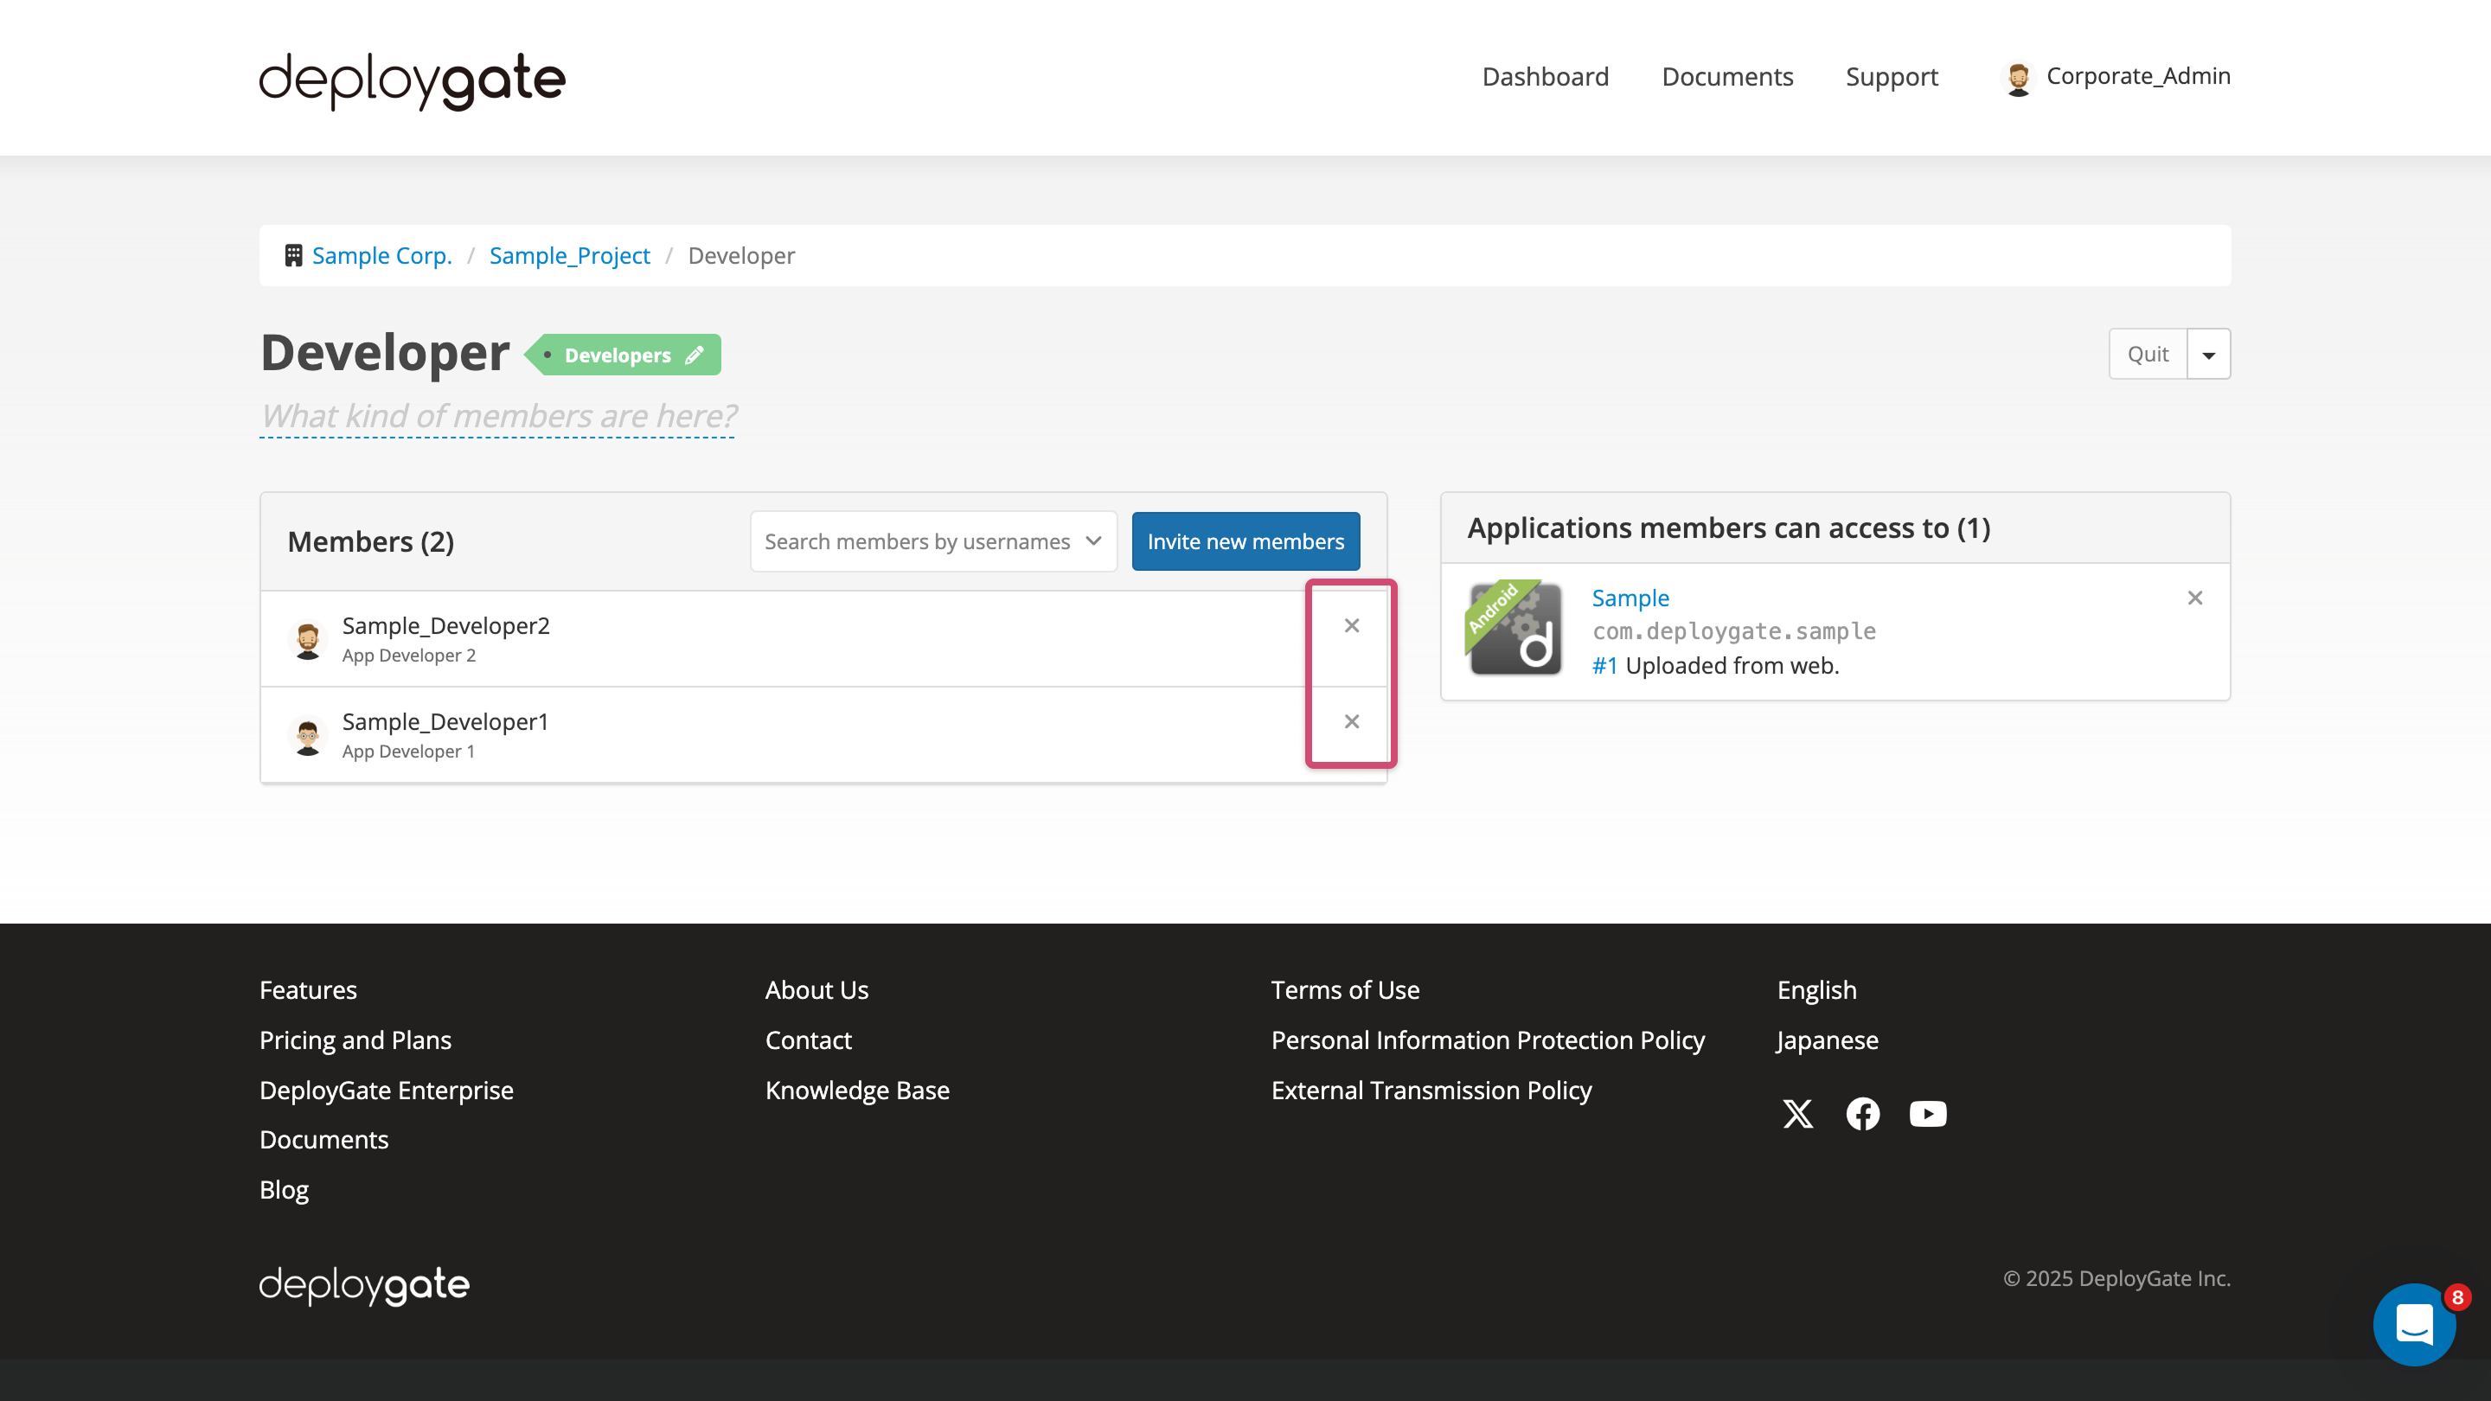The width and height of the screenshot is (2491, 1401).
Task: Remove the Sample app access via X
Action: pos(2195,598)
